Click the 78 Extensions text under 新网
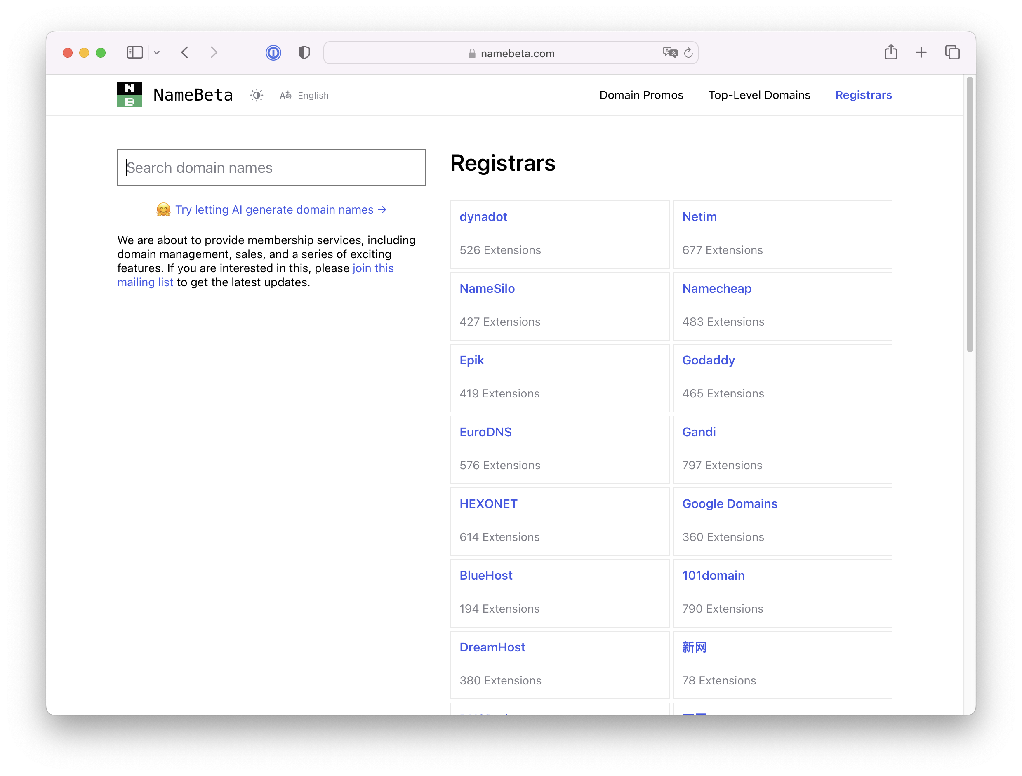 pos(719,680)
